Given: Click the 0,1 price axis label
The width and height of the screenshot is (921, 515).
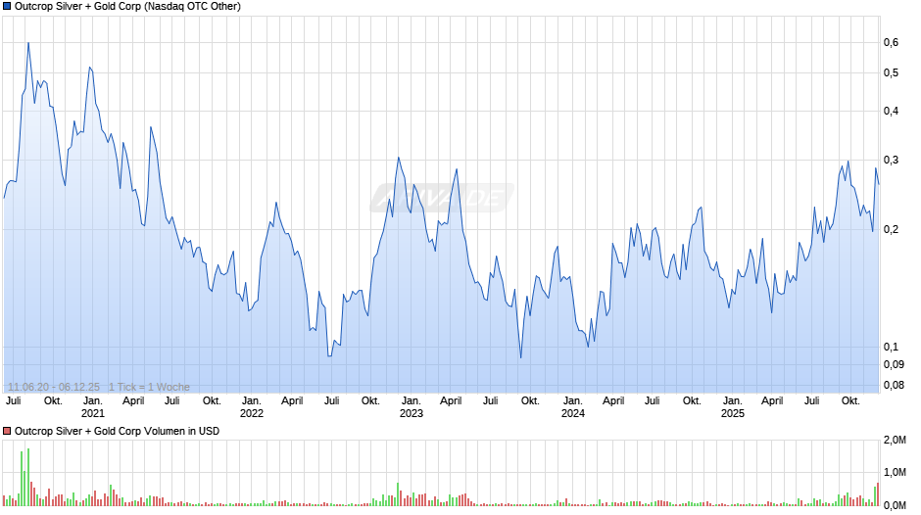Looking at the screenshot, I should 891,347.
